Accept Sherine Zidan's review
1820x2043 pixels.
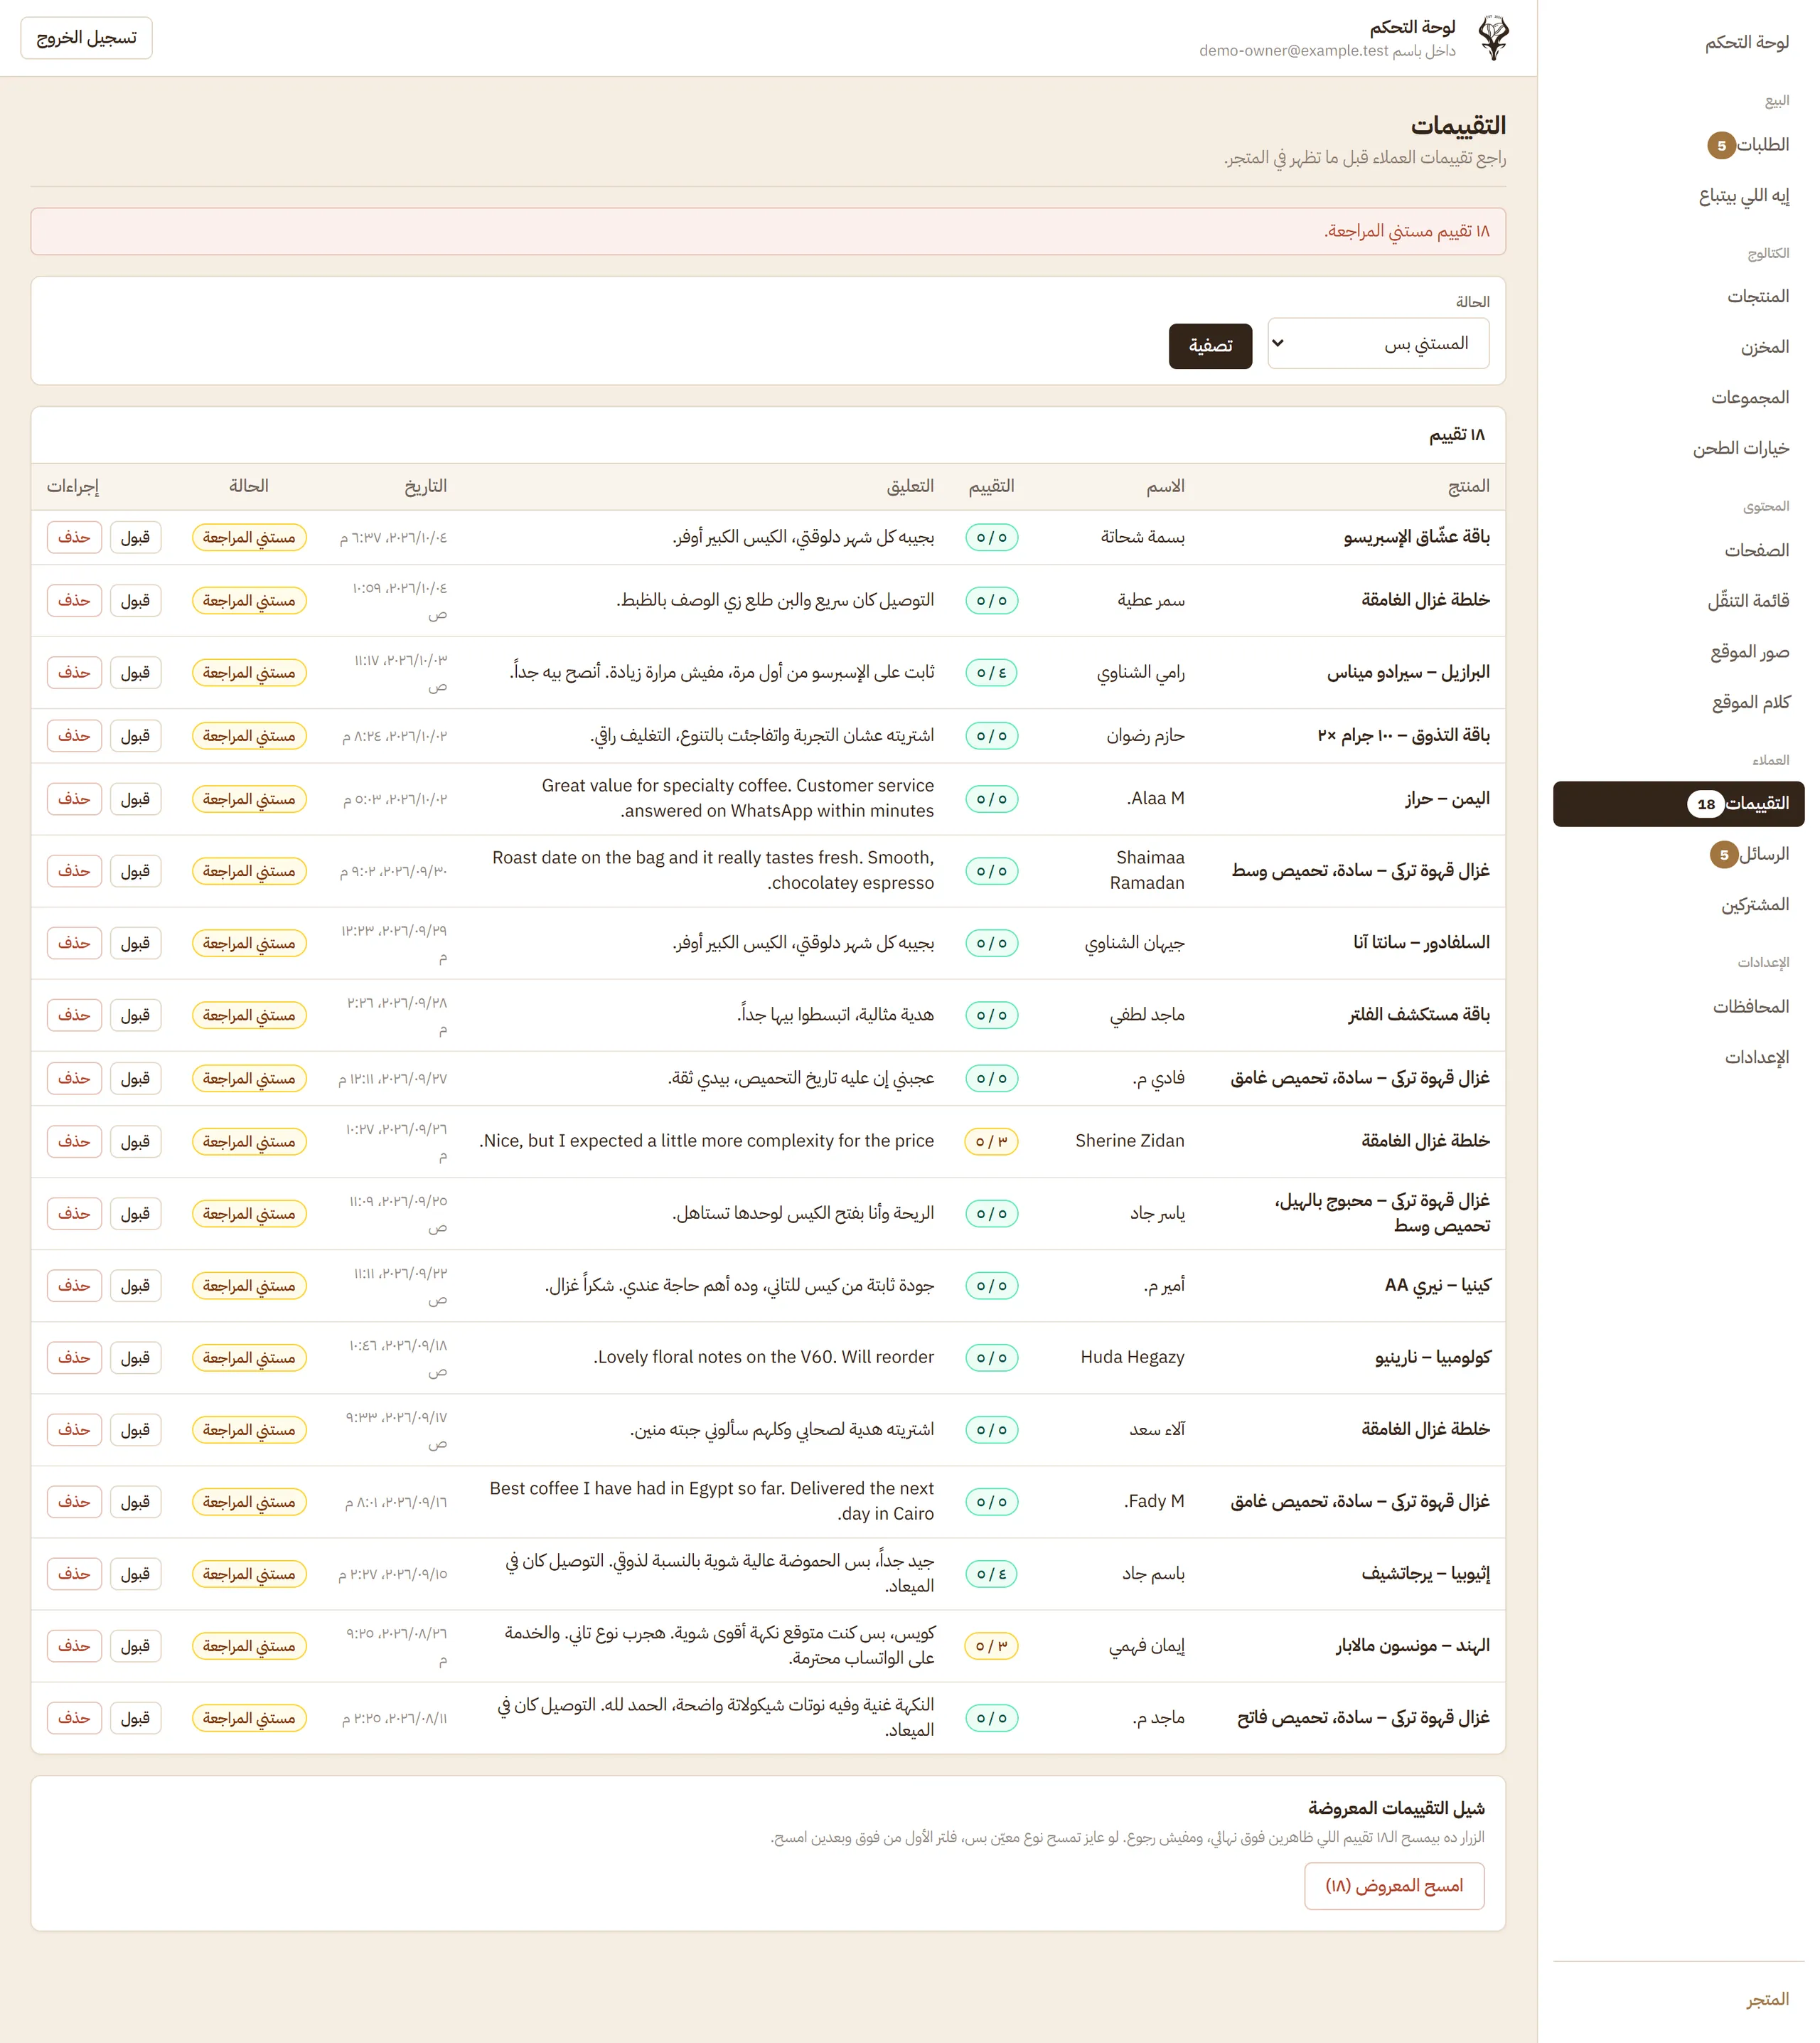click(135, 1141)
